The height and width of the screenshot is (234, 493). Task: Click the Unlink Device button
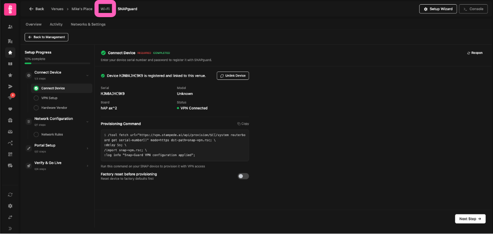[x=232, y=76]
